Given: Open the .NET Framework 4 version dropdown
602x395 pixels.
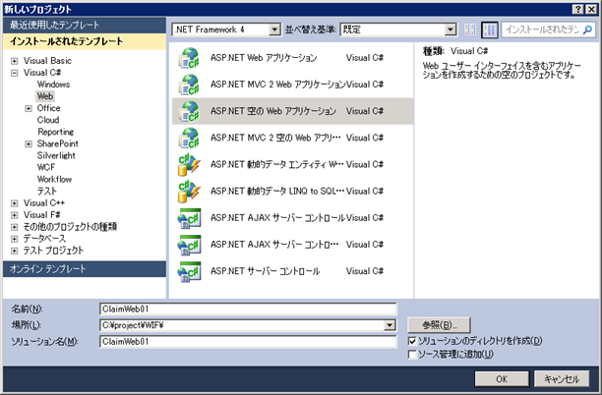Looking at the screenshot, I should [x=274, y=29].
